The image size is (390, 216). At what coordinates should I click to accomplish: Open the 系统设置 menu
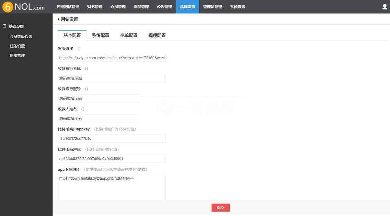[238, 6]
